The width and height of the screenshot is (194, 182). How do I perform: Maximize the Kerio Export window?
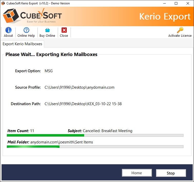[x=176, y=3]
